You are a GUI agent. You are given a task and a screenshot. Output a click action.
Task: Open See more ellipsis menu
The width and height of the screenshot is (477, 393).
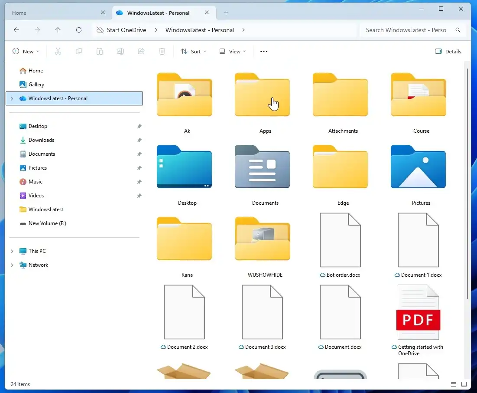click(264, 52)
